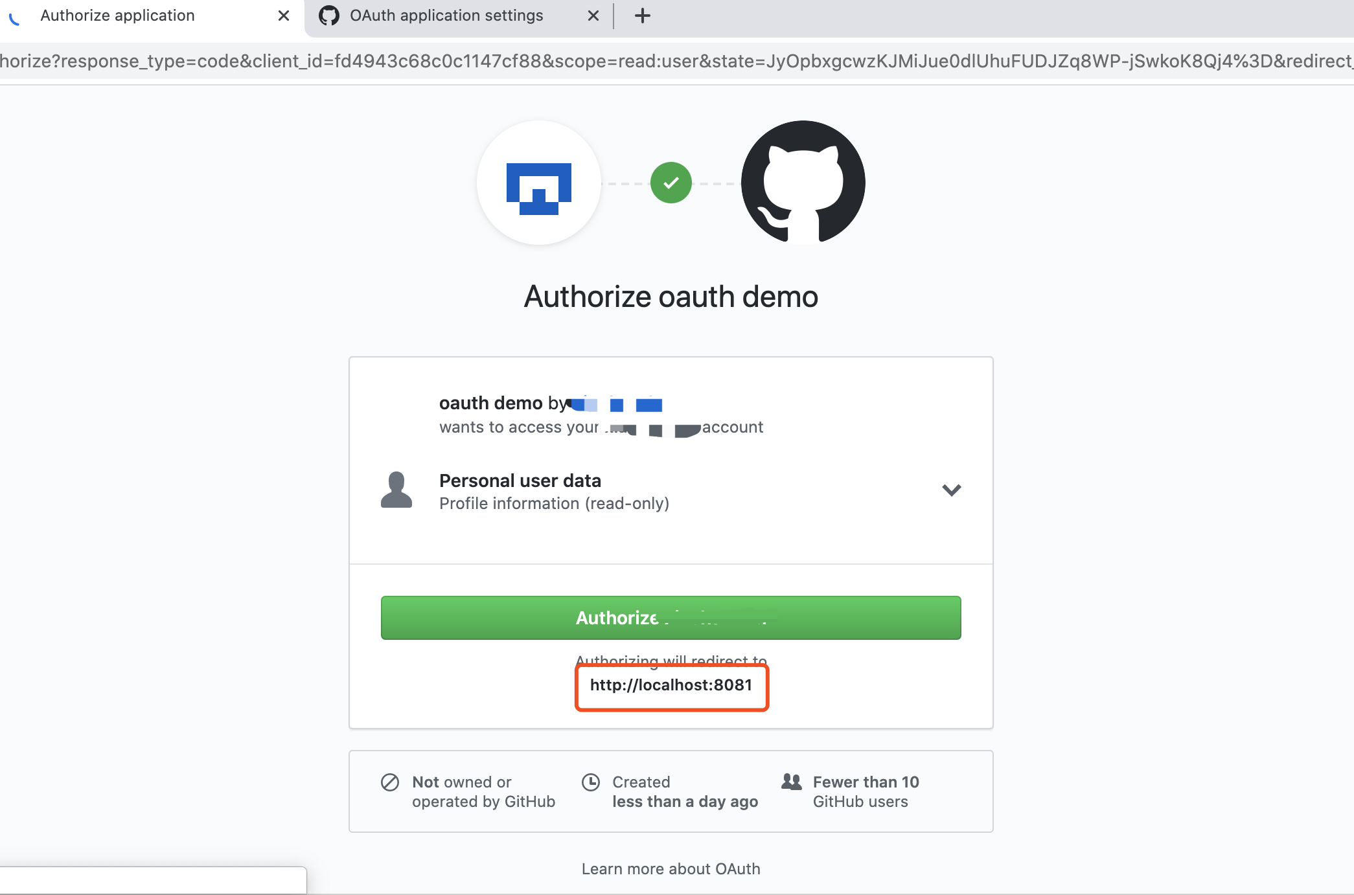The width and height of the screenshot is (1354, 895).
Task: Click 'Profile information (read-only)' text
Action: pyautogui.click(x=555, y=503)
